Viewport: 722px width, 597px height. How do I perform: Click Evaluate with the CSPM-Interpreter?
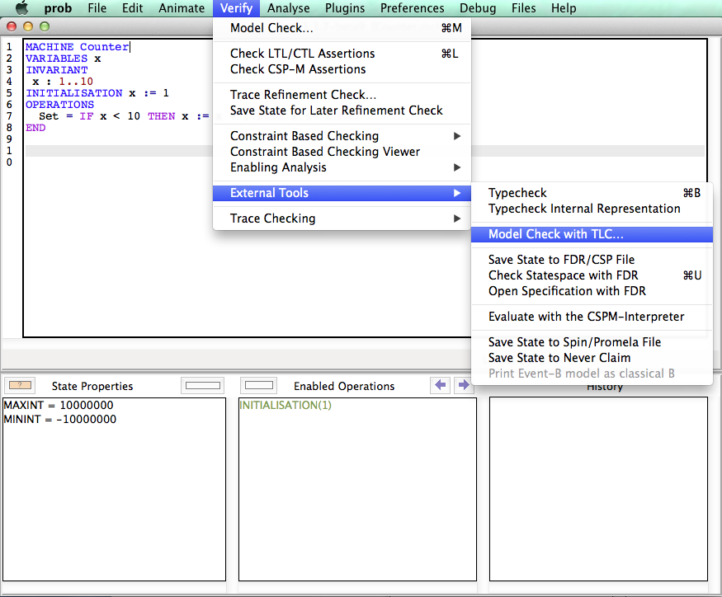(x=586, y=317)
